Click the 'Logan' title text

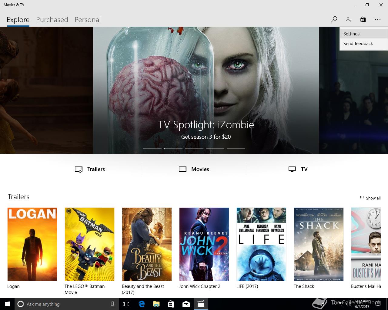click(x=13, y=286)
